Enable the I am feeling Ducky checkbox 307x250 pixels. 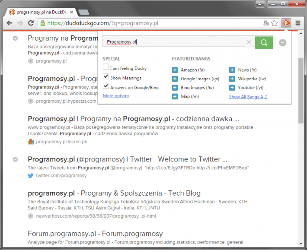coord(106,66)
